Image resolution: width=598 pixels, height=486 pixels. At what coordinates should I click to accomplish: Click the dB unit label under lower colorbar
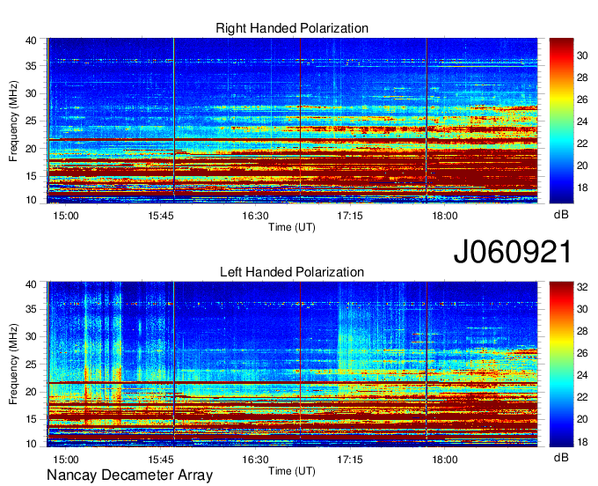pyautogui.click(x=561, y=457)
